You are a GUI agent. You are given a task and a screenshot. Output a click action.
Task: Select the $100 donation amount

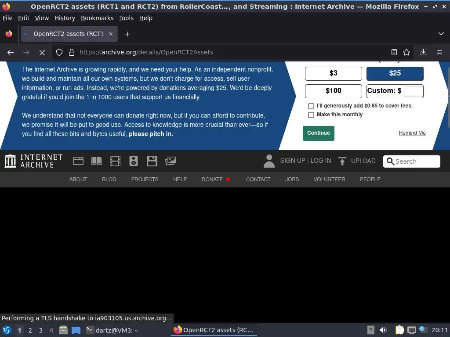click(x=334, y=91)
